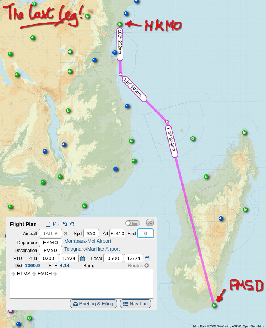Image resolution: width=266 pixels, height=328 pixels.
Task: Click the HKMO airport marker on the map
Action: pos(120,24)
